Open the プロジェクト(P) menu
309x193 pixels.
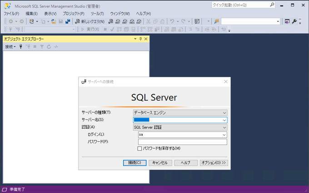coord(74,14)
